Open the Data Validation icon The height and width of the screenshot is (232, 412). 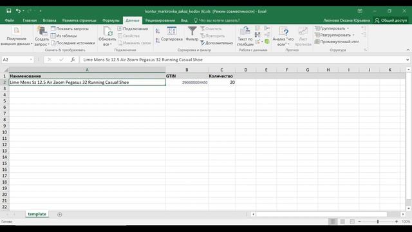tap(258, 41)
